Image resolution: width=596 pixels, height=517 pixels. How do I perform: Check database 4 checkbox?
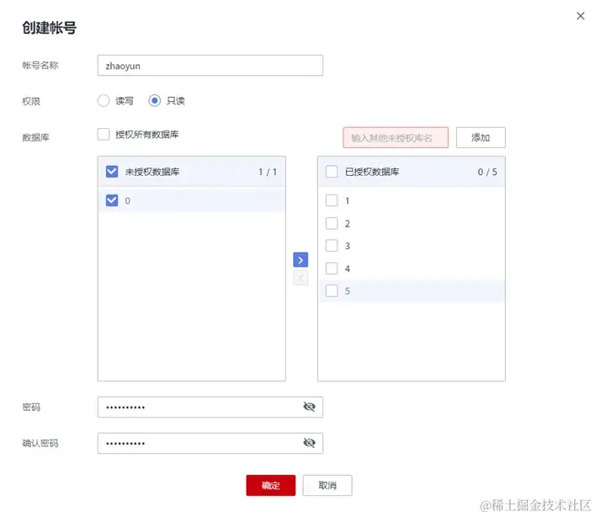pos(332,269)
